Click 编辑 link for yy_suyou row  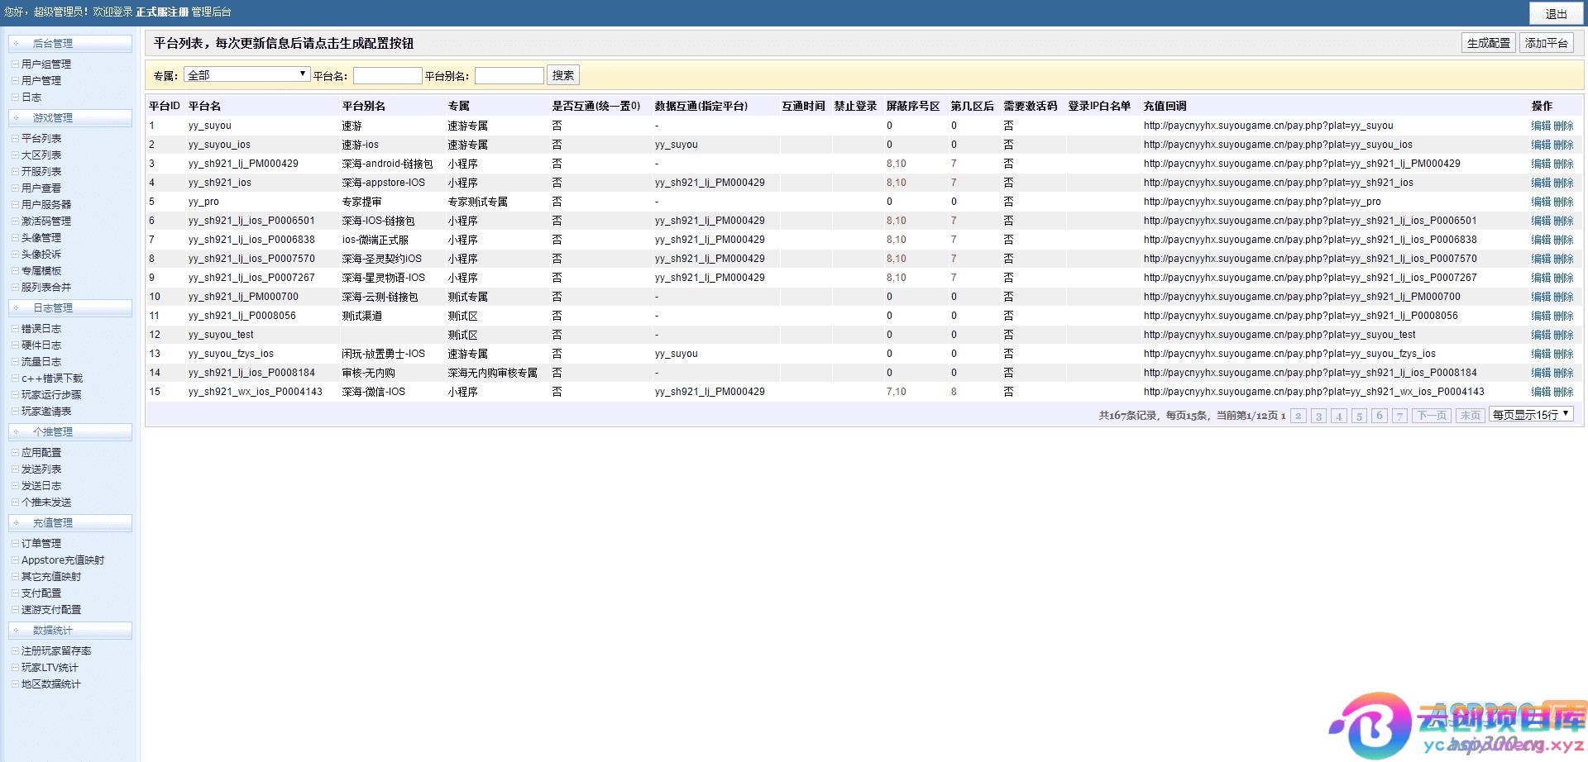click(1540, 126)
